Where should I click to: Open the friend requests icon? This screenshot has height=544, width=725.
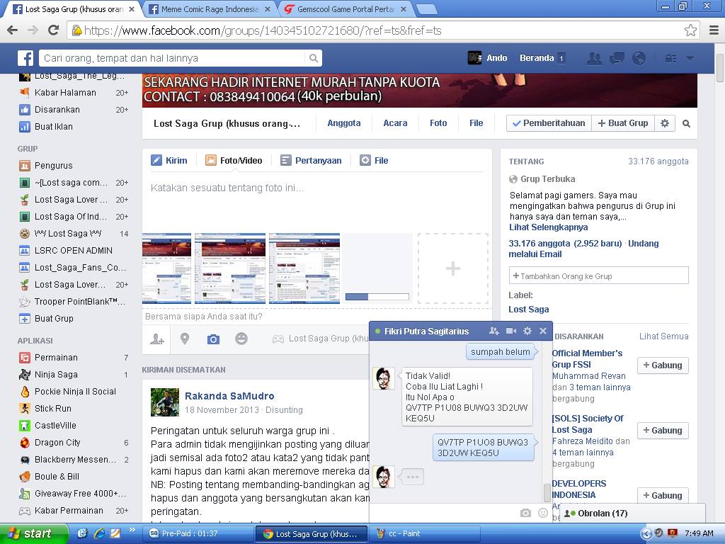594,58
